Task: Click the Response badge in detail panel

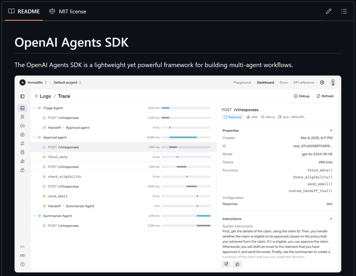Action: [232, 117]
